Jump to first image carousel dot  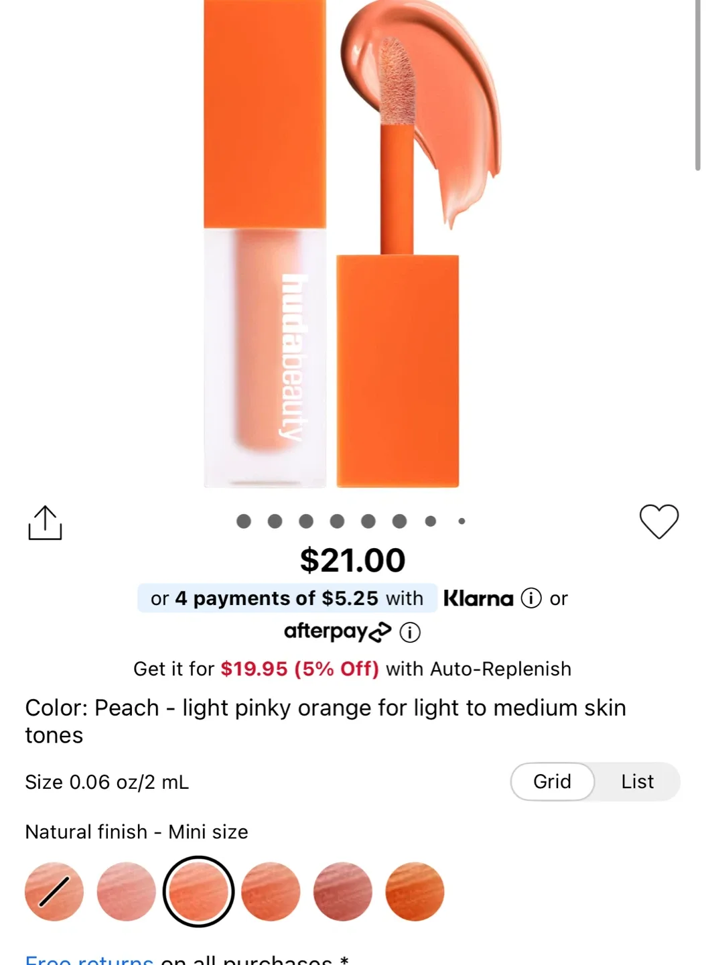pyautogui.click(x=242, y=521)
